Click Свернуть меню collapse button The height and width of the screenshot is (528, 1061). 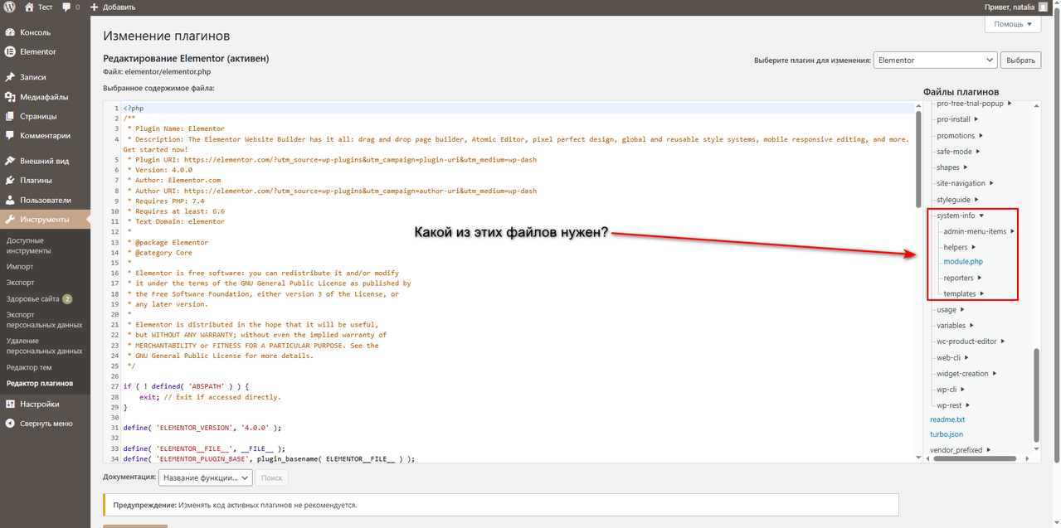[45, 423]
